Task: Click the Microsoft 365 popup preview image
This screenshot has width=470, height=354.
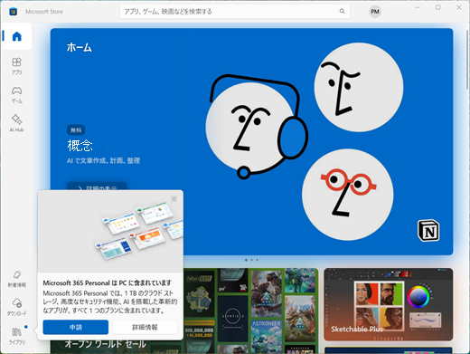Action: (110, 231)
